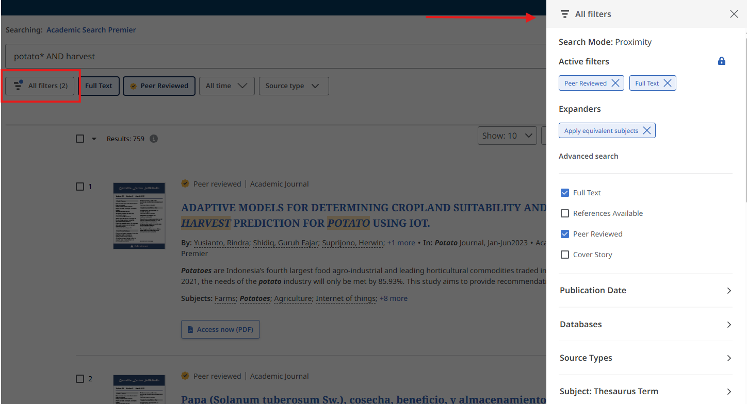Close the All filters panel
The width and height of the screenshot is (747, 404).
[734, 14]
